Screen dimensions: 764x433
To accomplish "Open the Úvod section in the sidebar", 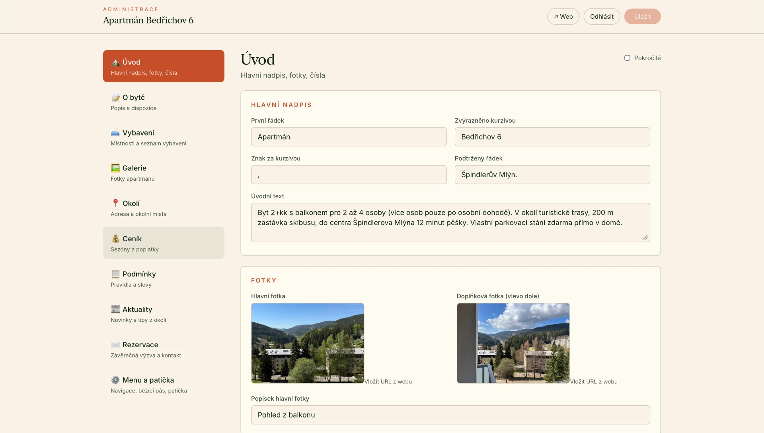I will (x=164, y=66).
